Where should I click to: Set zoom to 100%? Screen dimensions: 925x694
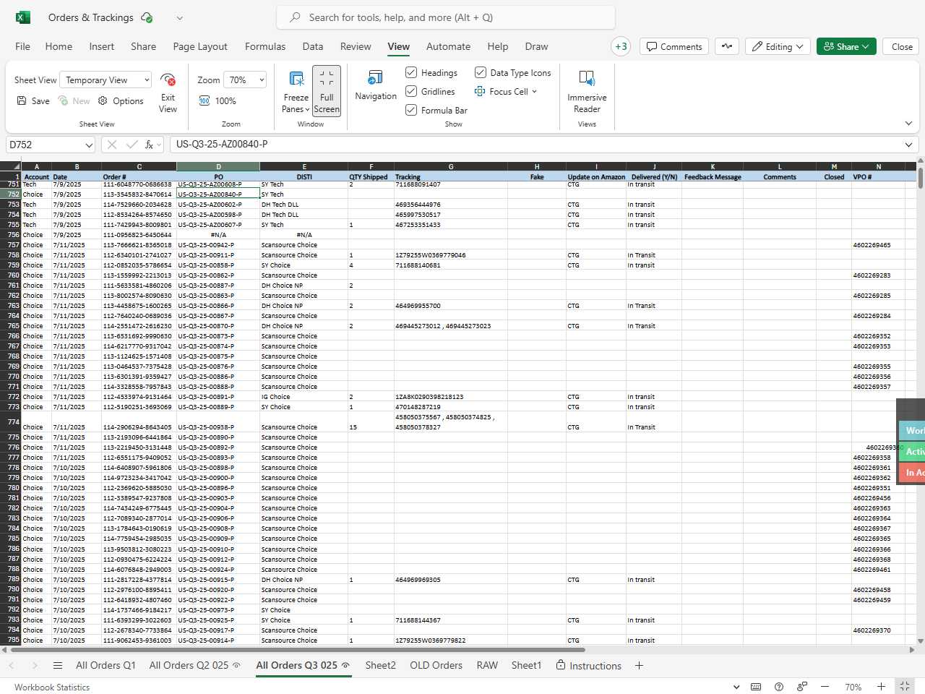click(x=218, y=100)
